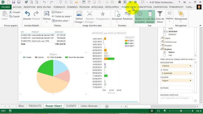Click the Actualiser refresh icon
Image resolution: width=203 pixels, height=114 pixels.
click(x=117, y=14)
